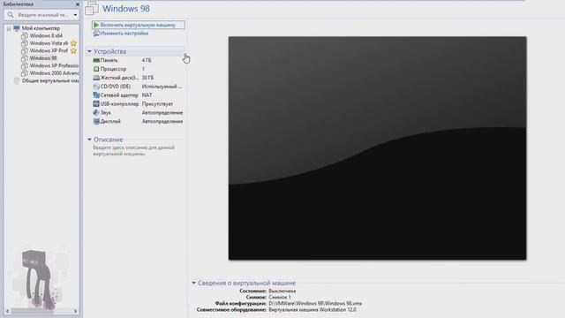Power on the virtual machine

139,25
